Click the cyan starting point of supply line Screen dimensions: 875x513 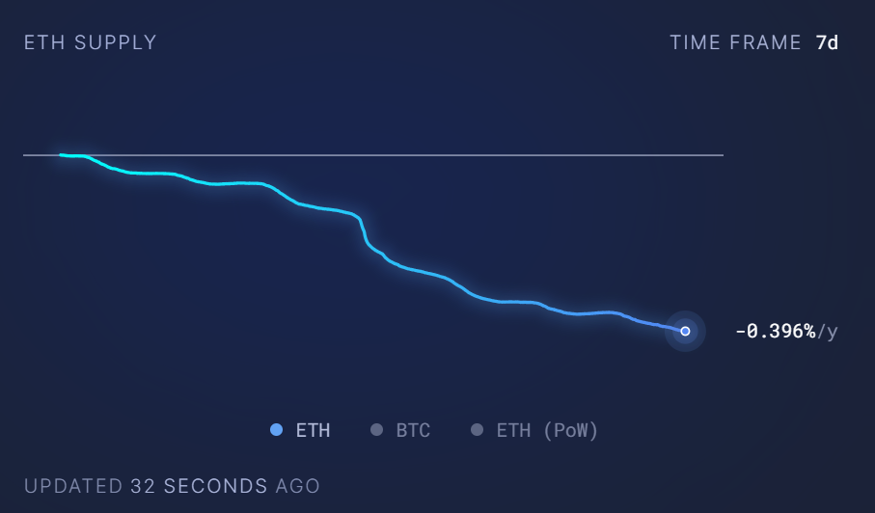click(x=62, y=154)
